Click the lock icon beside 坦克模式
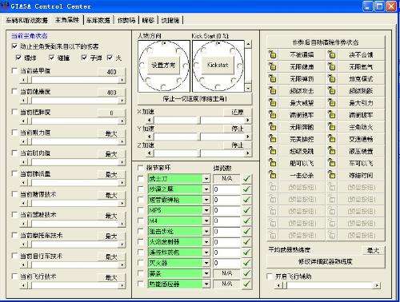400x302 pixels. (x=332, y=78)
